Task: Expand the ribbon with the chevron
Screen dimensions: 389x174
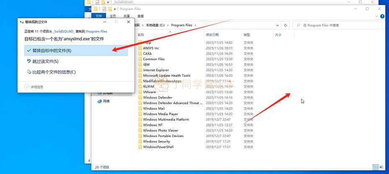Action: [376, 16]
